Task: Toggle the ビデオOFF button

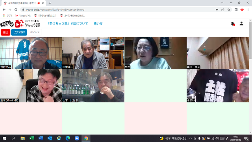Action: click(x=19, y=32)
